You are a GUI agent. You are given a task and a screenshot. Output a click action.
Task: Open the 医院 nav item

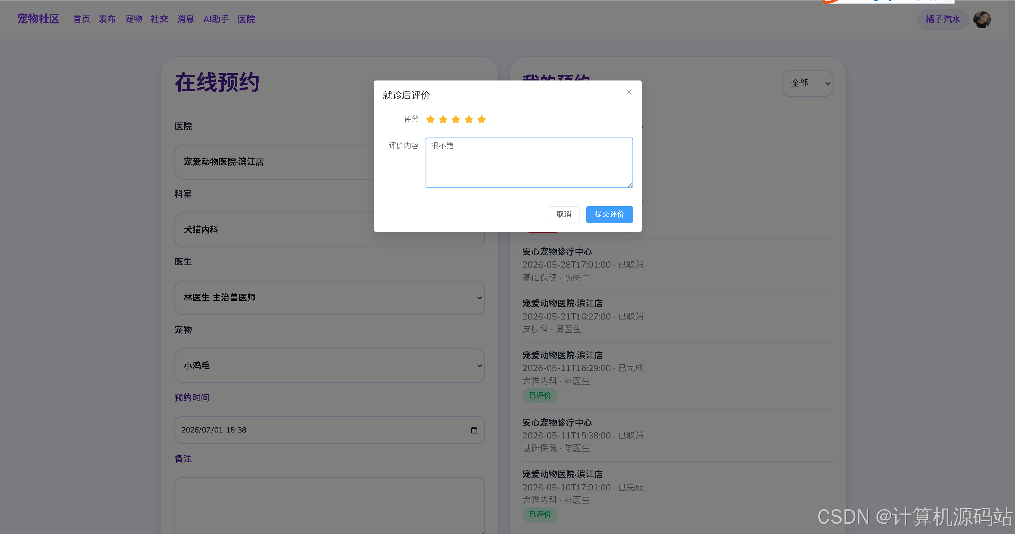point(246,19)
